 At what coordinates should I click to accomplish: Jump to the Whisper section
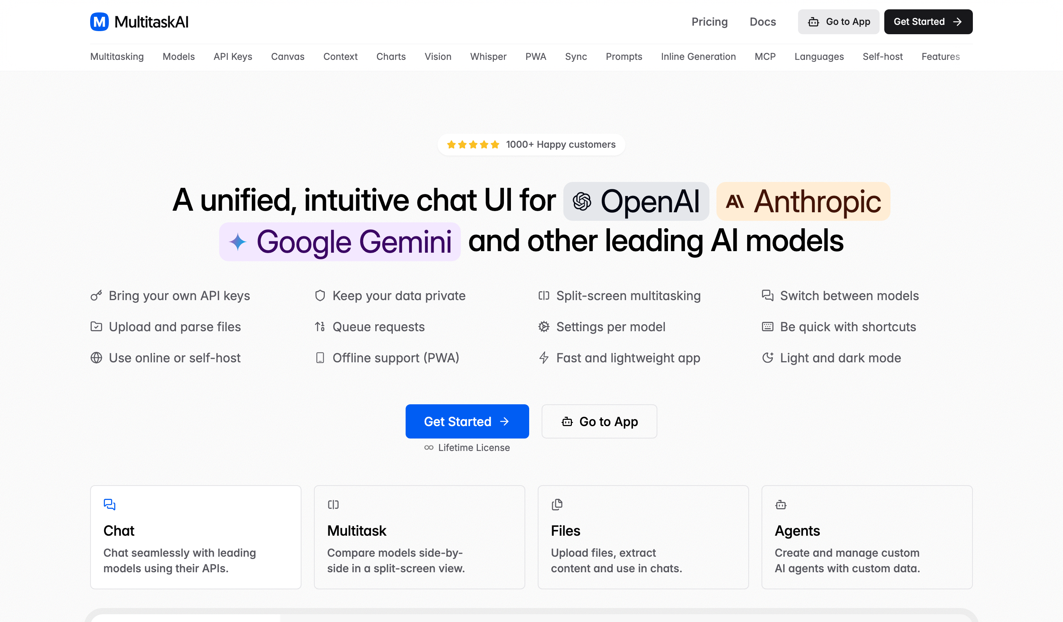point(488,56)
